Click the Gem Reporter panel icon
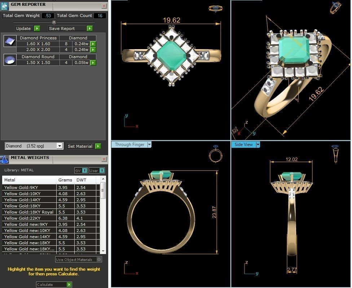Screen dimensions: 352x288 4,6
